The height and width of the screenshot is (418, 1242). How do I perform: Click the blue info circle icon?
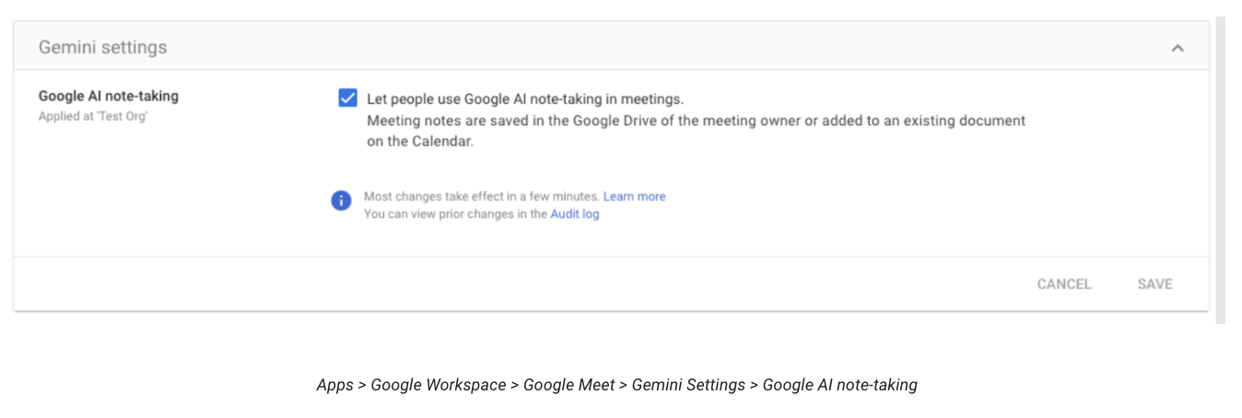(x=342, y=201)
